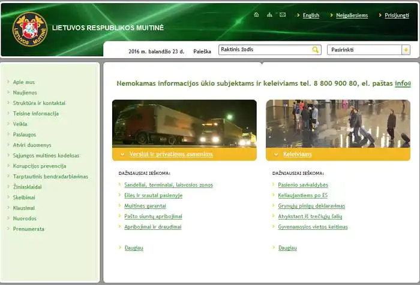Screen dimensions: 420x285
Task: Open Paslaugos in the sidebar
Action: 25,135
